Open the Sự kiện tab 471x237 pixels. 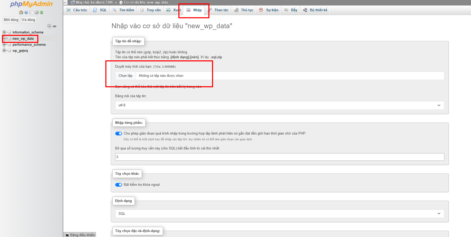coord(269,10)
